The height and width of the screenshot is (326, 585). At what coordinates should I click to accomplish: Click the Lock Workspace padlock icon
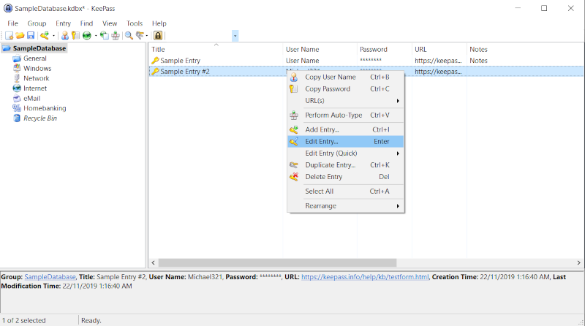(158, 36)
